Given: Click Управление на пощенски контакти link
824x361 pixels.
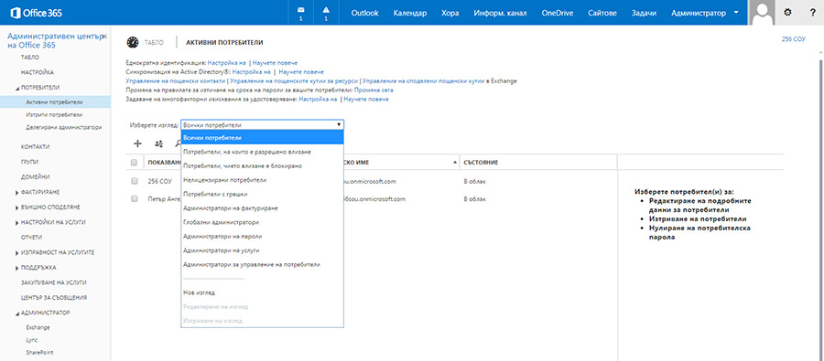Looking at the screenshot, I should point(176,81).
